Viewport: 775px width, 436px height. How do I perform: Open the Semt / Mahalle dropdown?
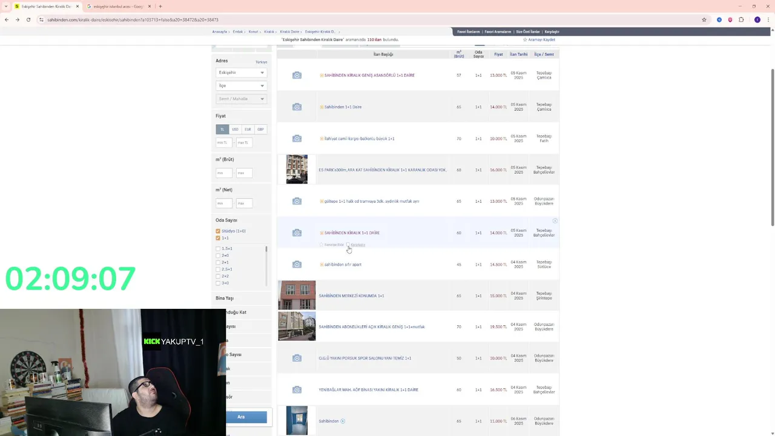click(x=241, y=99)
